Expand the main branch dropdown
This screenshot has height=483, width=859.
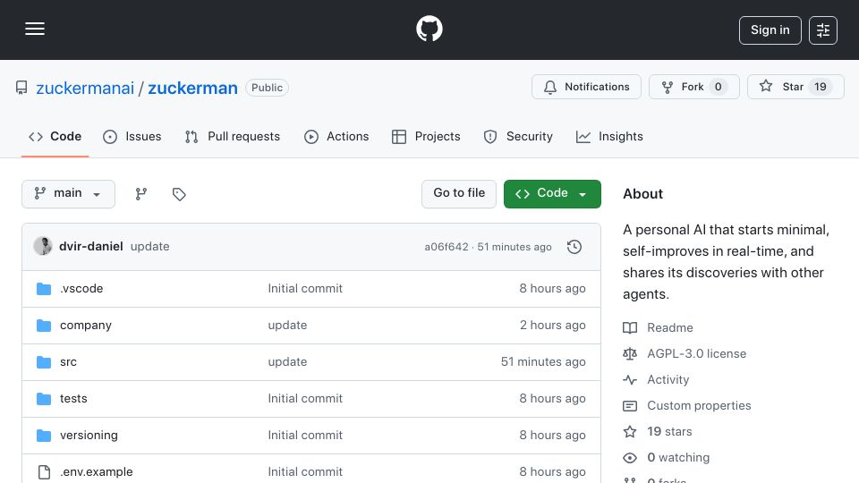pos(69,194)
